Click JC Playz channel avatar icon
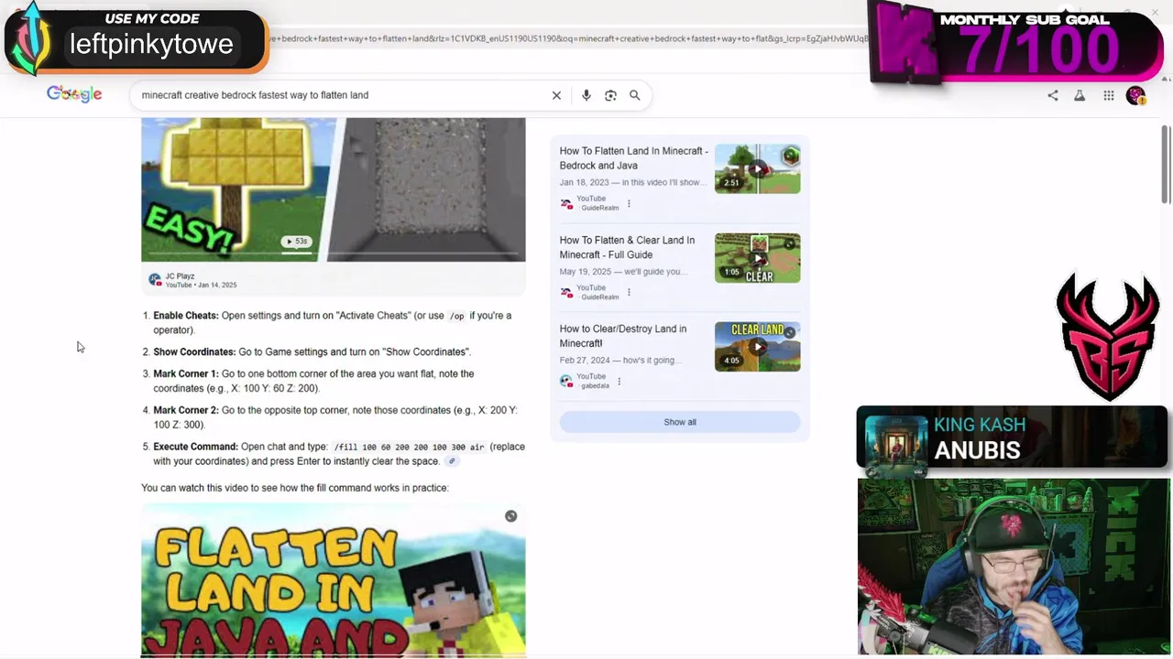1173x659 pixels. pyautogui.click(x=155, y=280)
